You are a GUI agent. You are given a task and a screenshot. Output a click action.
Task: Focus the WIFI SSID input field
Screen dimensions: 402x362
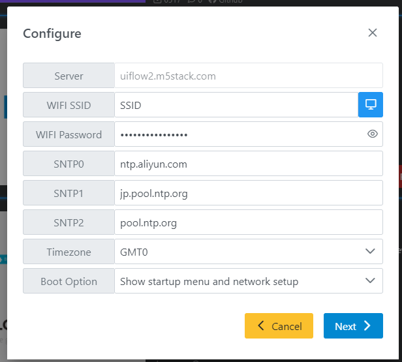(x=235, y=105)
